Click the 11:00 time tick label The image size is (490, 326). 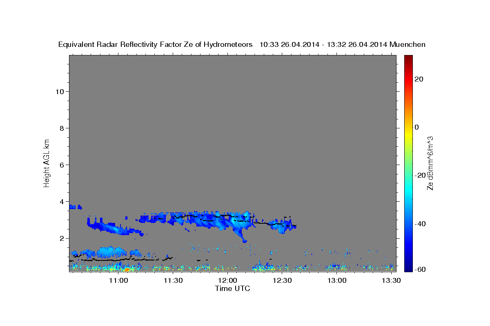pyautogui.click(x=118, y=281)
